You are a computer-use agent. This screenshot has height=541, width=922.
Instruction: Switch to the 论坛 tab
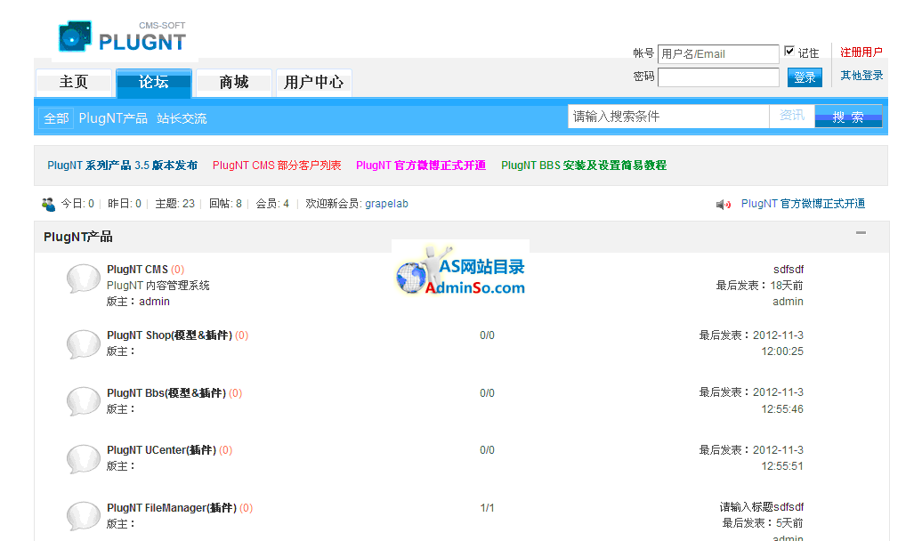153,83
